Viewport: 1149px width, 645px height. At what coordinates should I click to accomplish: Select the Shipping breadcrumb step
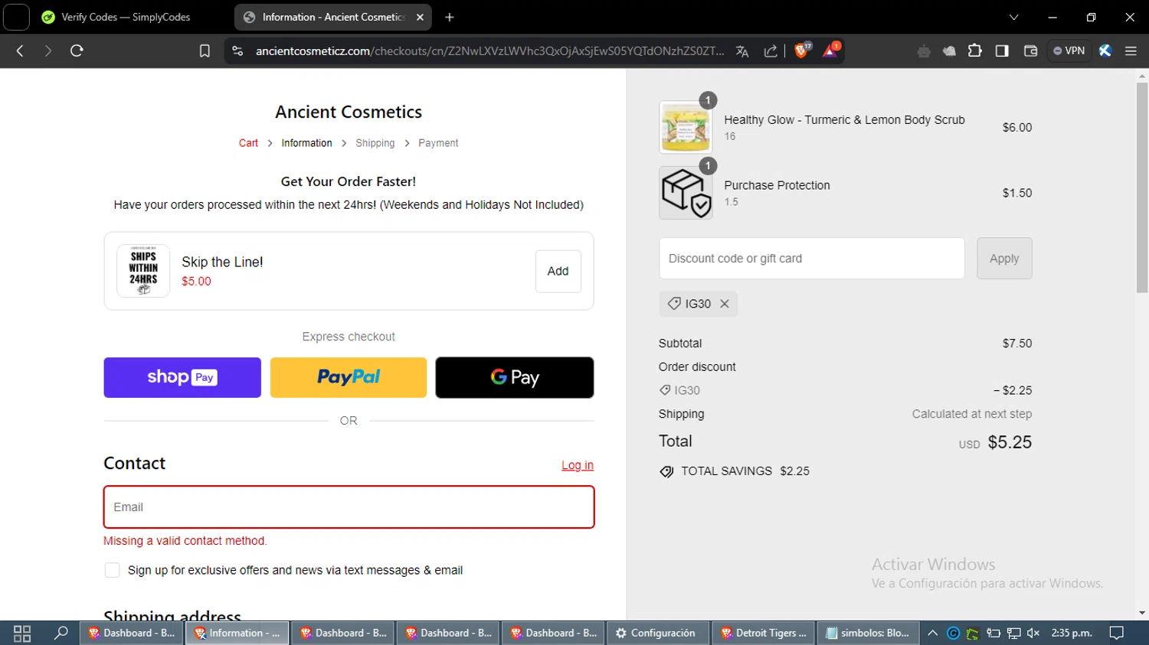point(375,143)
